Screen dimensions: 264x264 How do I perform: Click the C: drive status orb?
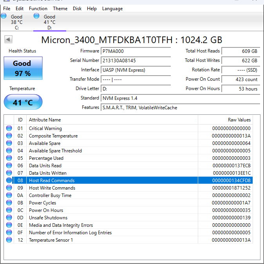coord(4,16)
